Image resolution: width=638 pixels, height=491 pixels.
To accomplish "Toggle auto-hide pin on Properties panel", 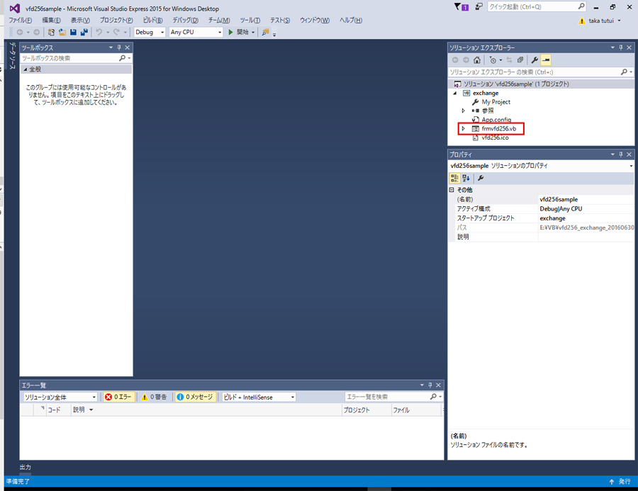I will (621, 154).
